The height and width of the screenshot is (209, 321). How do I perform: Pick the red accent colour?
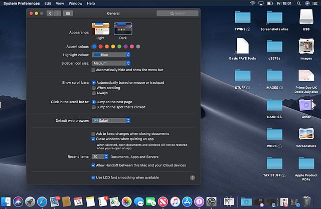coord(100,47)
